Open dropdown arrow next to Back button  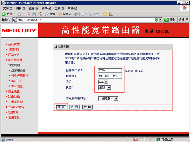point(15,14)
